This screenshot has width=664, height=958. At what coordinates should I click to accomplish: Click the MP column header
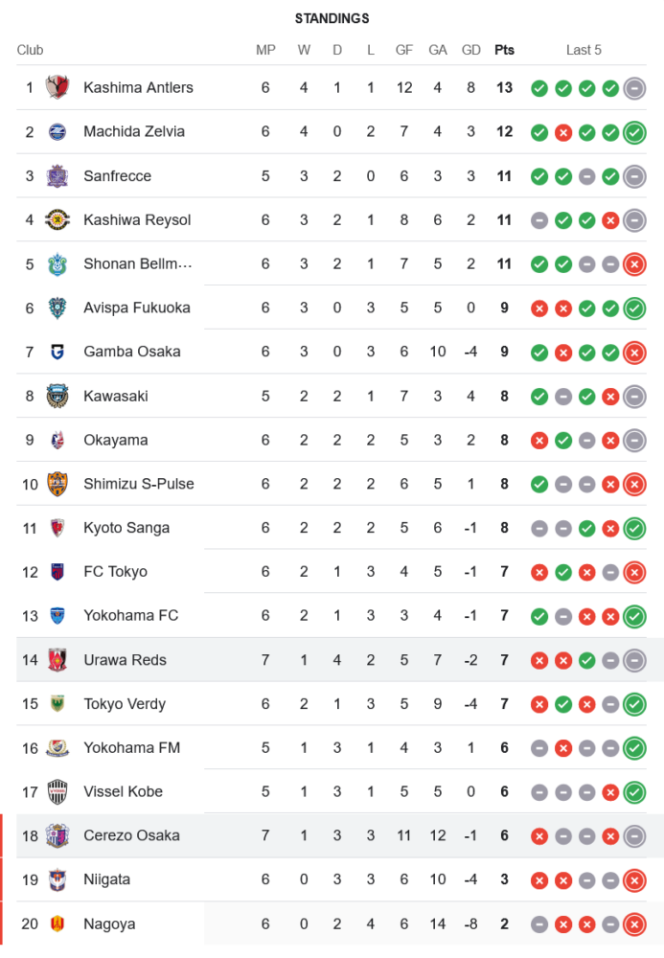pyautogui.click(x=265, y=50)
